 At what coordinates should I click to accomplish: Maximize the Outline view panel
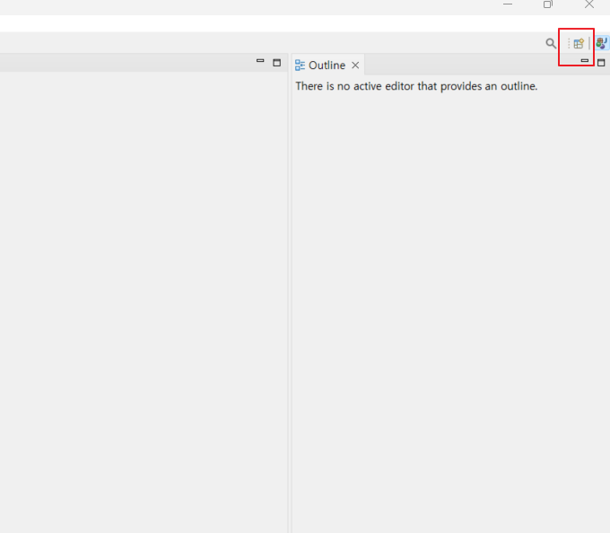601,63
